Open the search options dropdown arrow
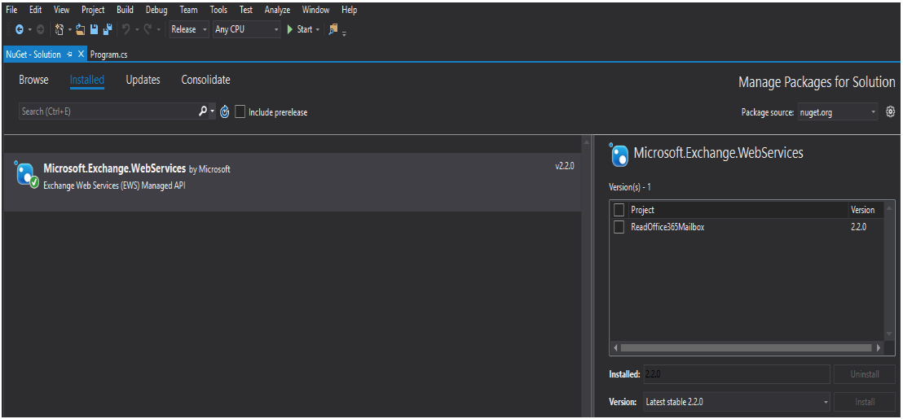Screen dimensions: 903x419 213,111
